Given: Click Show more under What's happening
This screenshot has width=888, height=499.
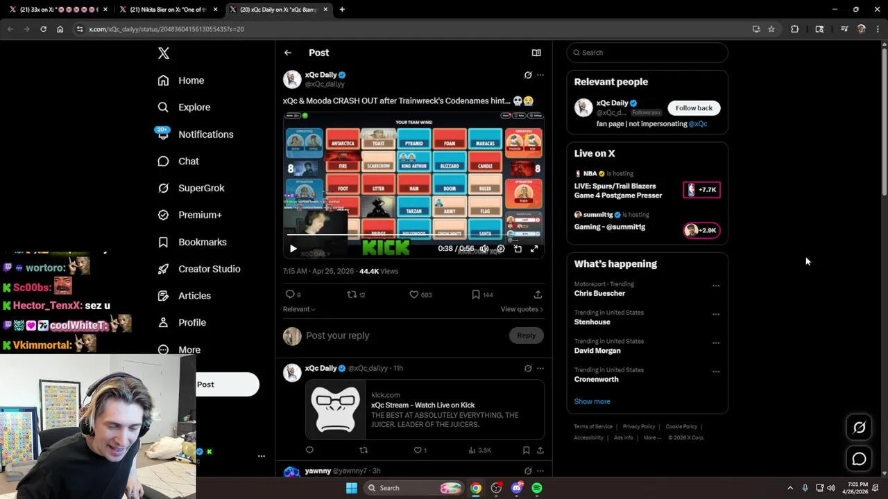Looking at the screenshot, I should (592, 401).
